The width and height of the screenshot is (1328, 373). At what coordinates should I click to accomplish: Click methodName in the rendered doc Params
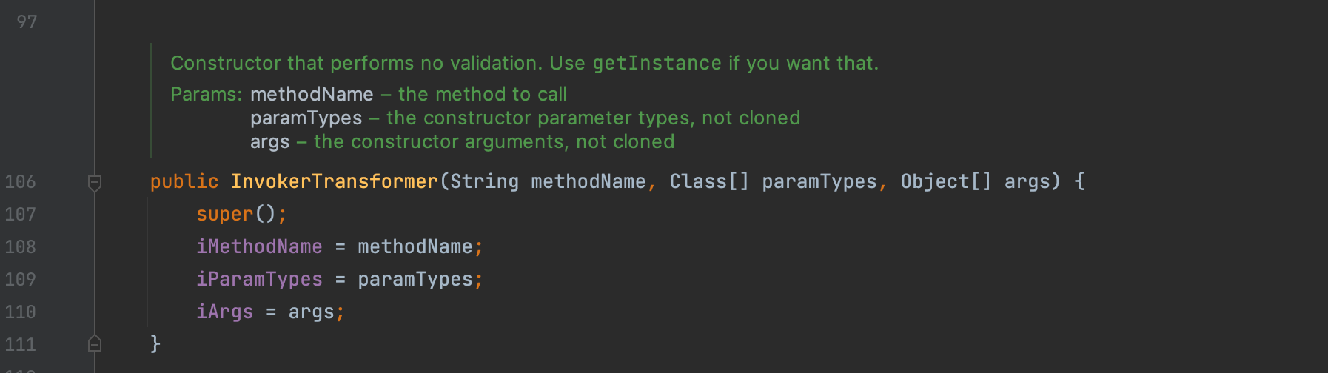(x=312, y=95)
